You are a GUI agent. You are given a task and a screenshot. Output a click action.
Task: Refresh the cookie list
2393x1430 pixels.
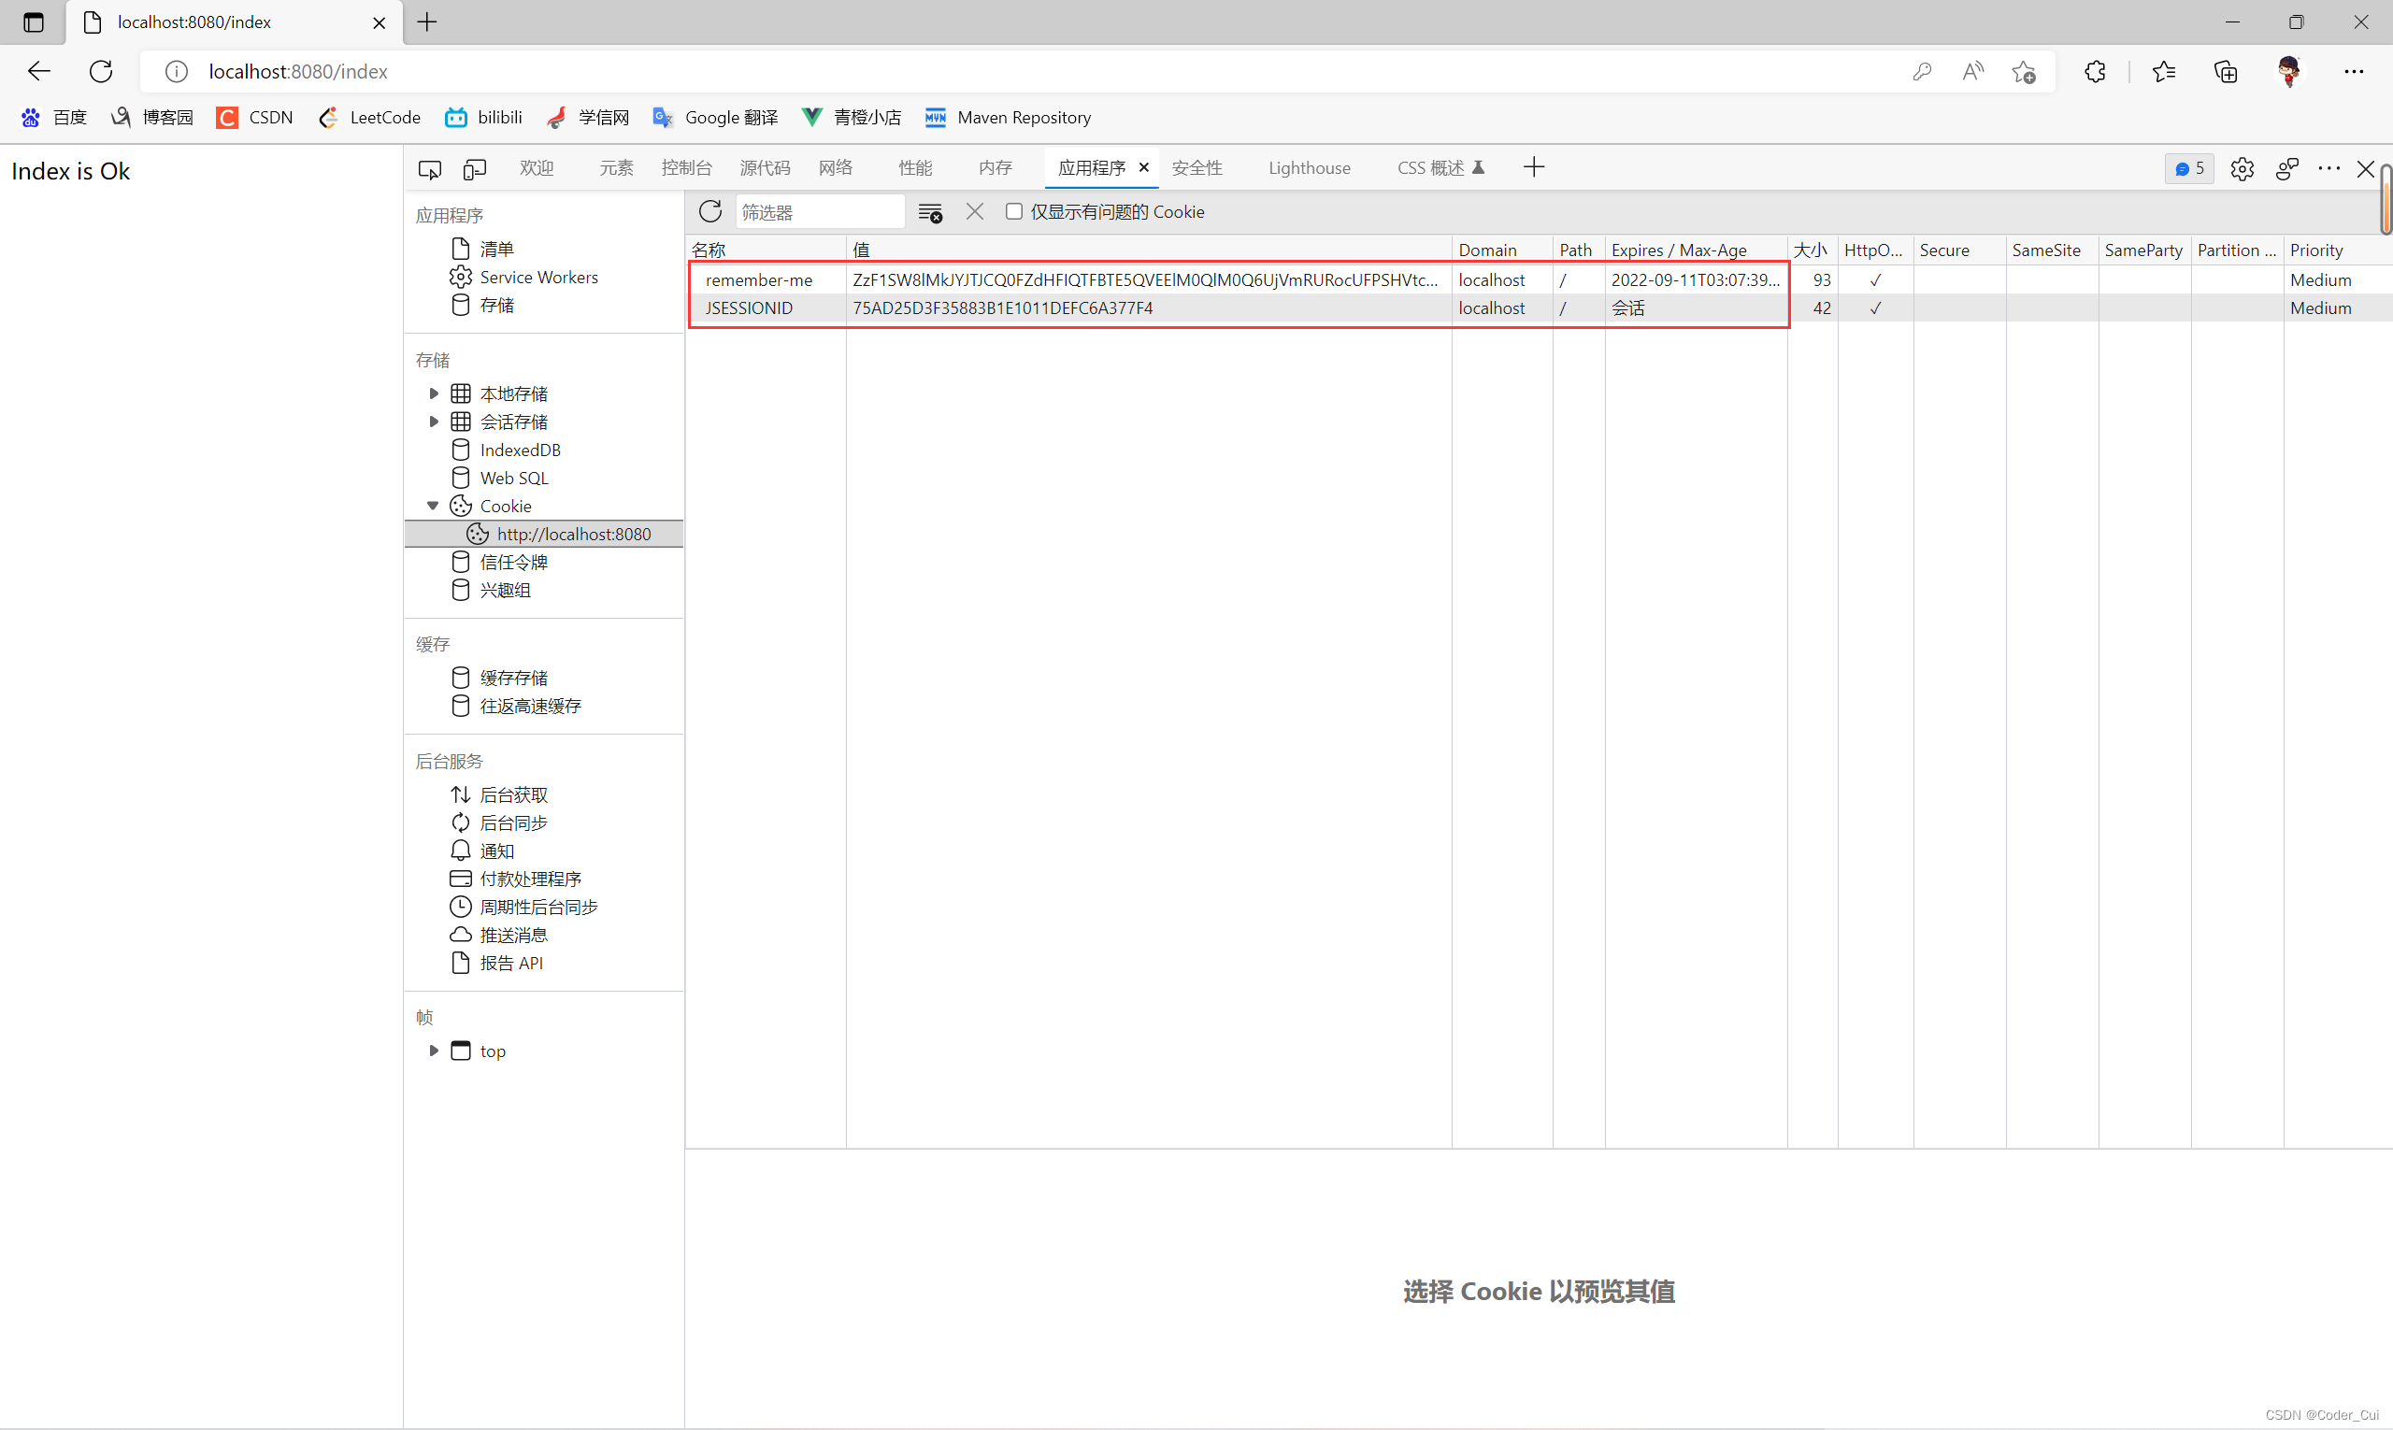(710, 212)
